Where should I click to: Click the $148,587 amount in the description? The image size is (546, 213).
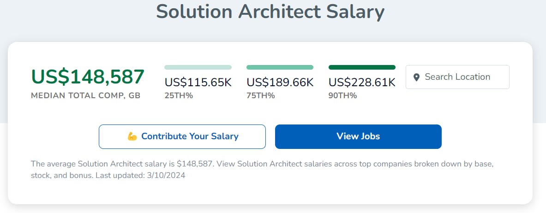click(195, 164)
